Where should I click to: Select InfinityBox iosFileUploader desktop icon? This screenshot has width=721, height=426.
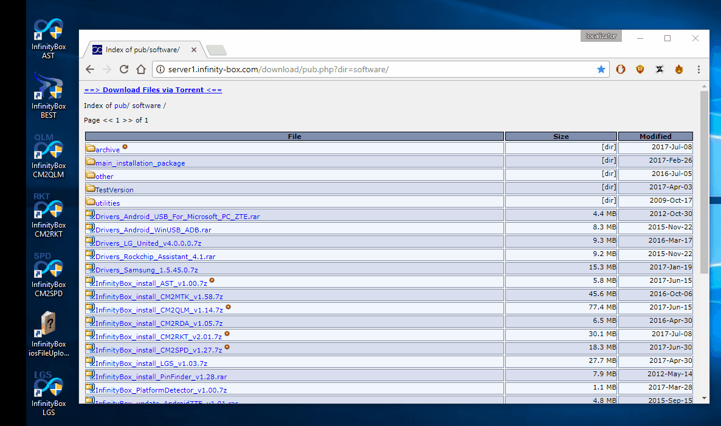(x=48, y=334)
